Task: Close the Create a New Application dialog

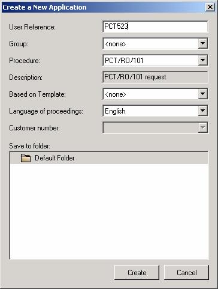Action: [x=210, y=7]
